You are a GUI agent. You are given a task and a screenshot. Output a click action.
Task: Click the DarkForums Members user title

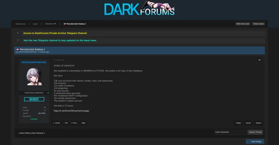(x=34, y=93)
